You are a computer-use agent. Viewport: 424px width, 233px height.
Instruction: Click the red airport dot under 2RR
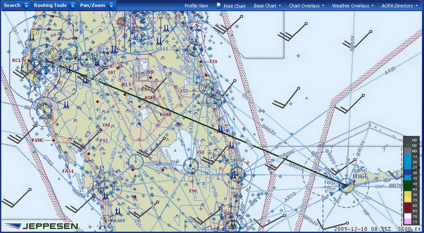click(x=151, y=78)
